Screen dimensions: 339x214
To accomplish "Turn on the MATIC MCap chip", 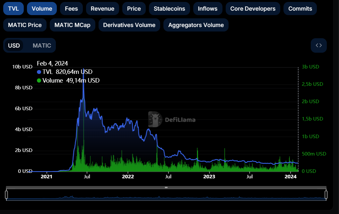I will point(73,25).
